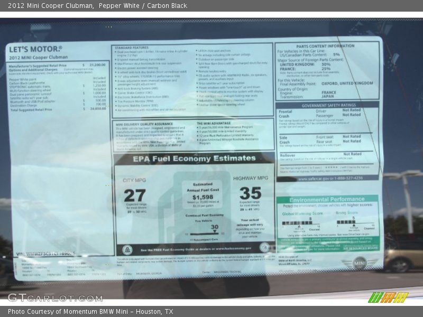Viewport: 423px width, 317px height.
Task: Click the fuel pump graphic behind the annual fuel cost
Action: (194, 207)
